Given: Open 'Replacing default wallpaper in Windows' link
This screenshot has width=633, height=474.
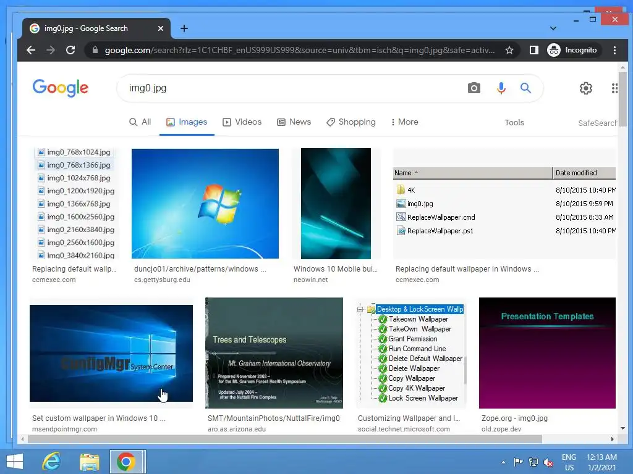Looking at the screenshot, I should tap(467, 269).
